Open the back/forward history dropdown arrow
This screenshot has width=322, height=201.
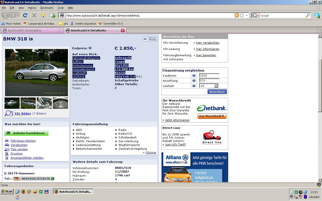(x=18, y=15)
